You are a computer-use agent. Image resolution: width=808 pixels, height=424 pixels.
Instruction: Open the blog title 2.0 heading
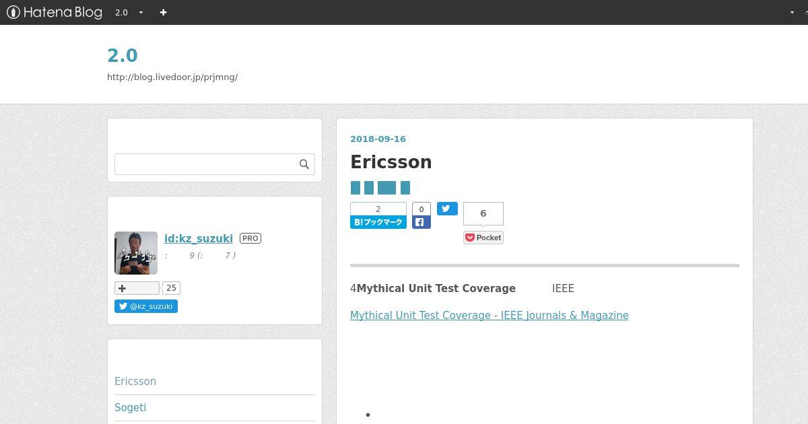click(123, 56)
